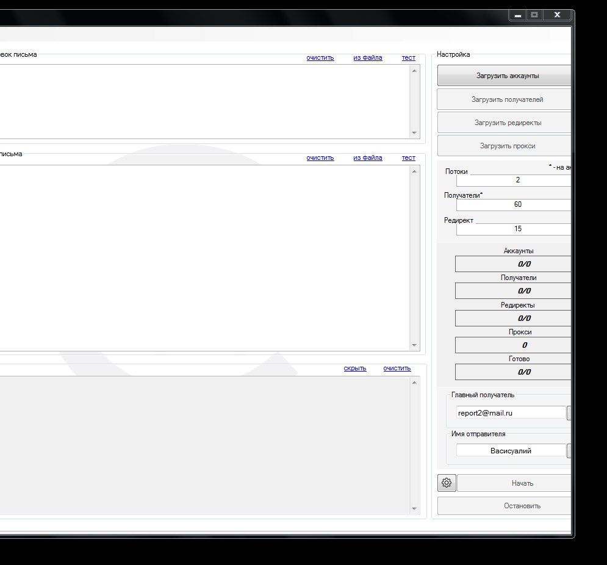Edit the Имя отправителя field
The image size is (607, 565).
tap(511, 451)
